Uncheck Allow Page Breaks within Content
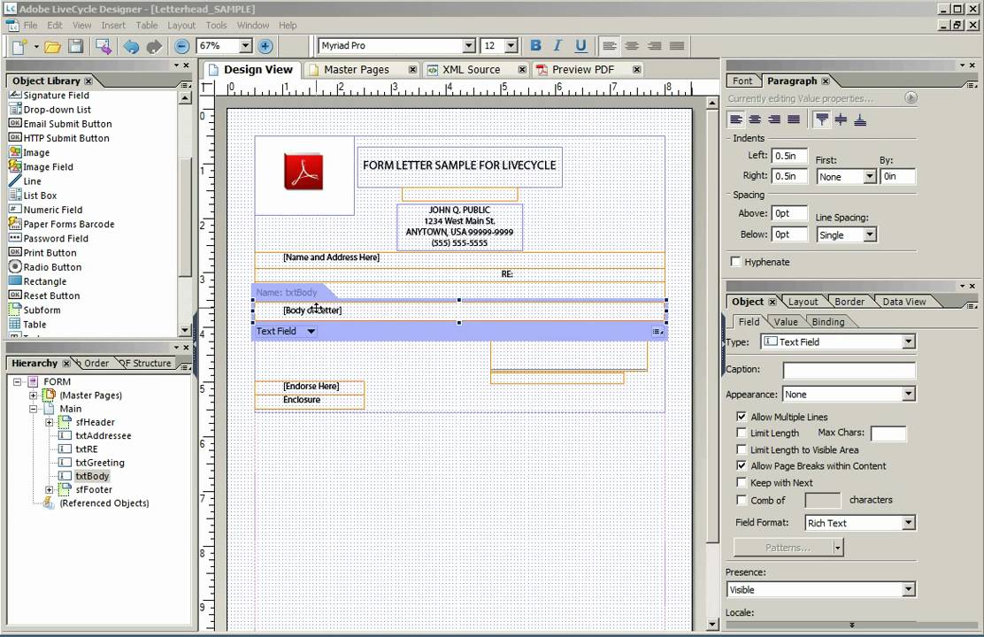984x637 pixels. [742, 465]
